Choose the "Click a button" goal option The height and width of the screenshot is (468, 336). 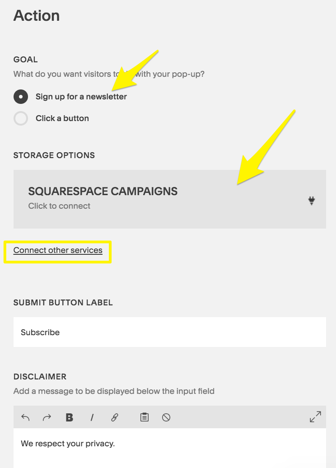[21, 118]
